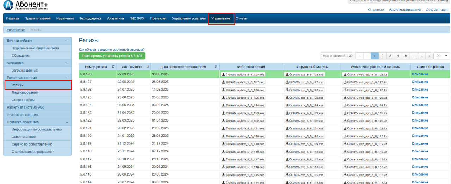Image resolution: width=451 pixels, height=184 pixels.
Task: Sort by Дата последнего обновления arrows
Action: 216,67
